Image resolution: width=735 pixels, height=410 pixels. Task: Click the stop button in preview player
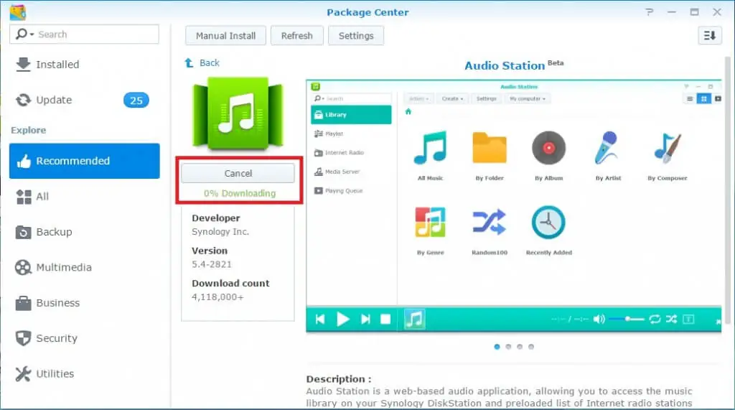click(x=385, y=320)
